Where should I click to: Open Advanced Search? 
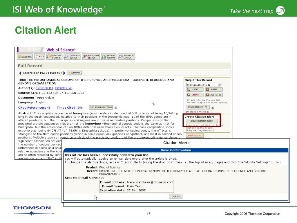click(126, 57)
